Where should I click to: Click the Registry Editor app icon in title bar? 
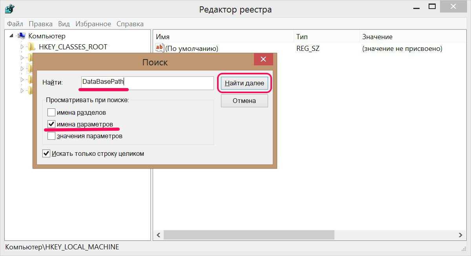pyautogui.click(x=10, y=9)
